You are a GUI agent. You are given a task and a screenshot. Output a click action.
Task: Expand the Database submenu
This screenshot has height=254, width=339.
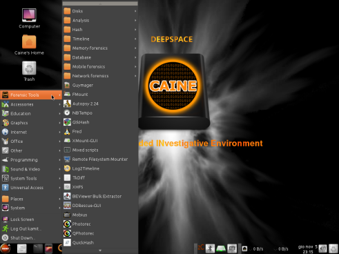coord(100,57)
